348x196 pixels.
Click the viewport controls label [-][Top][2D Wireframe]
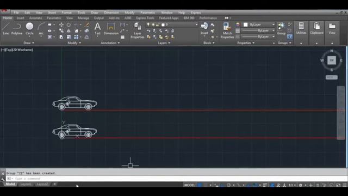point(17,50)
